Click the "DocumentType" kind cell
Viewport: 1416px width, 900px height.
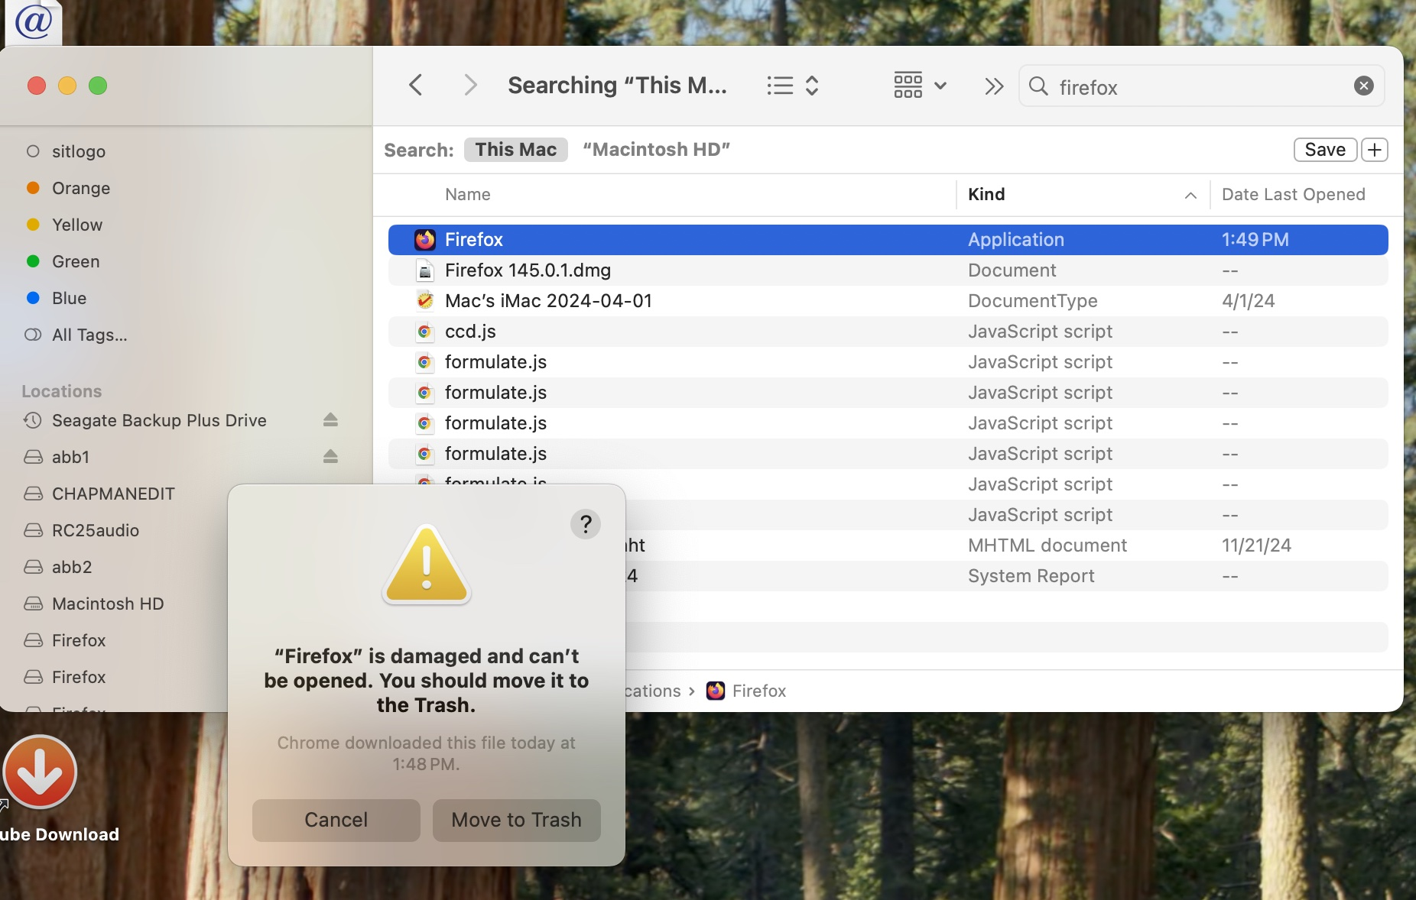[1033, 301]
